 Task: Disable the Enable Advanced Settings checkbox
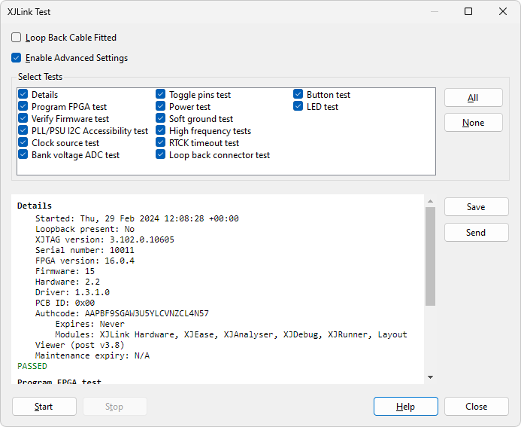(17, 58)
